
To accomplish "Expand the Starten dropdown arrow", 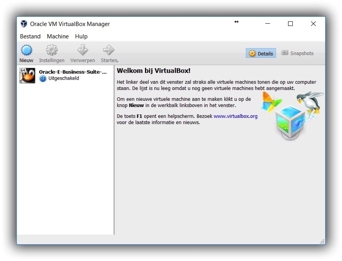I will [x=118, y=62].
